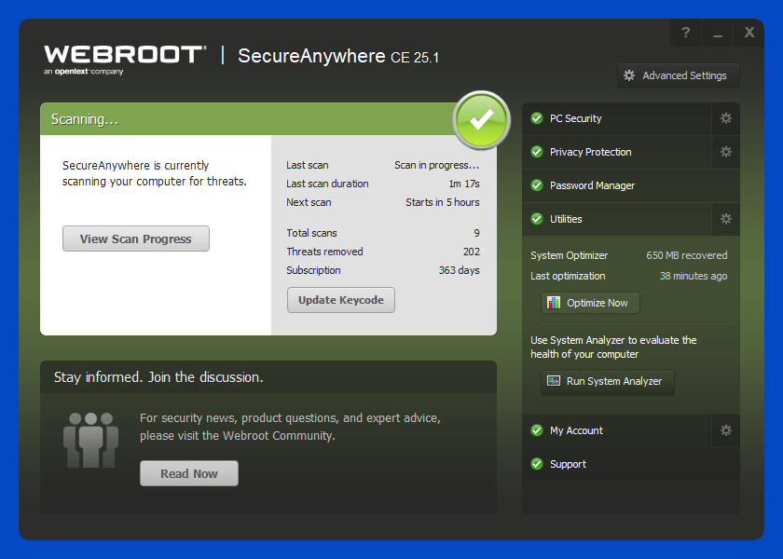783x559 pixels.
Task: Click Utilities green status check icon
Action: tap(537, 219)
